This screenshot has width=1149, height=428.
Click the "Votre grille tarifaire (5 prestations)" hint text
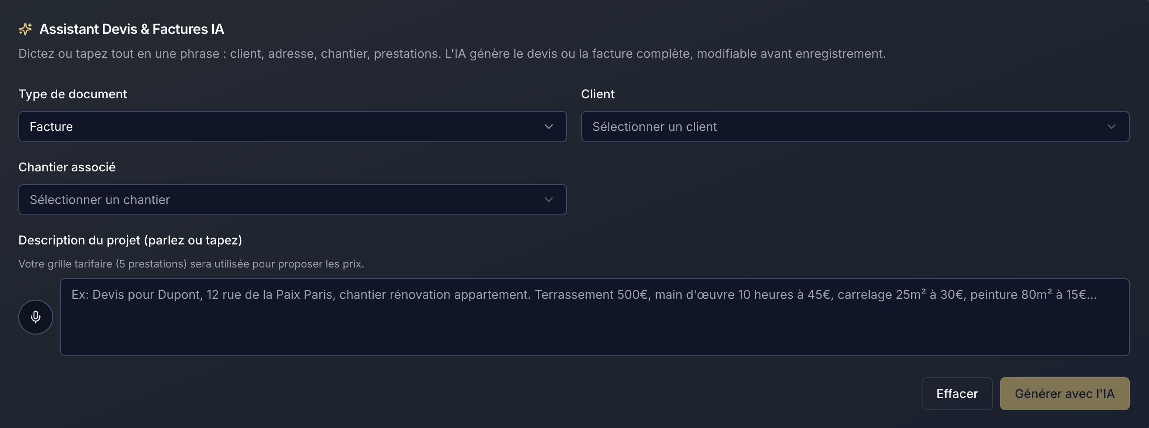191,264
